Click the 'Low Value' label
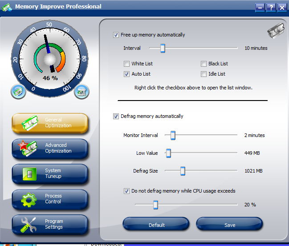Viewport: 289px width, 246px height. [147, 153]
